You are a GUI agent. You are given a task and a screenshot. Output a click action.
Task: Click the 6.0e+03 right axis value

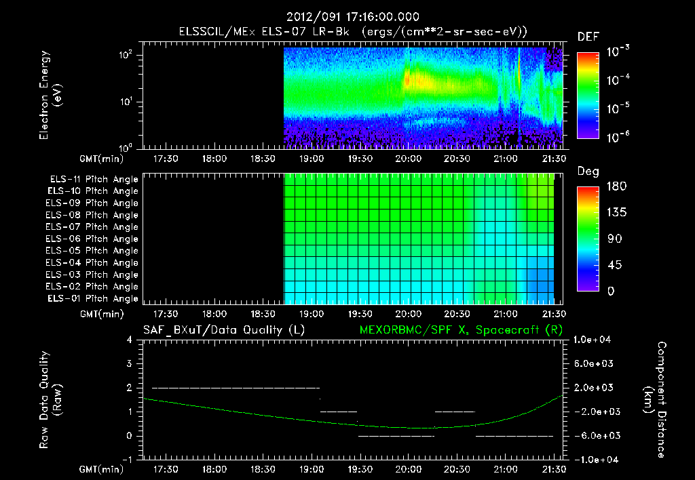(594, 363)
